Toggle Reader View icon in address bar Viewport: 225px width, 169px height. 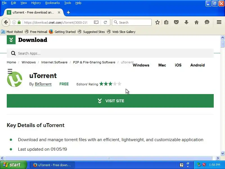96,22
